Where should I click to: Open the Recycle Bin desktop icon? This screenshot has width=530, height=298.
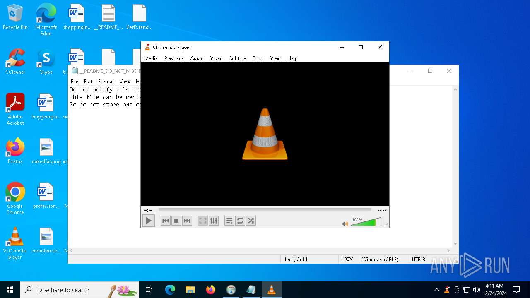tap(15, 17)
